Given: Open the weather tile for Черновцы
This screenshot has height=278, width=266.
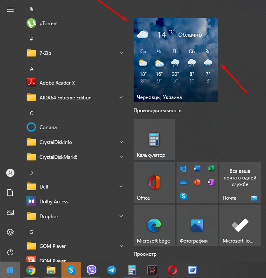Looking at the screenshot, I should pyautogui.click(x=176, y=60).
